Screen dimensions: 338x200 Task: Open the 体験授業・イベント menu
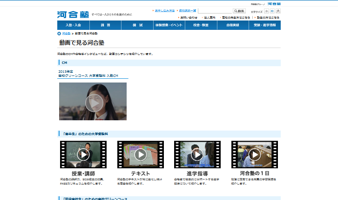point(169,25)
